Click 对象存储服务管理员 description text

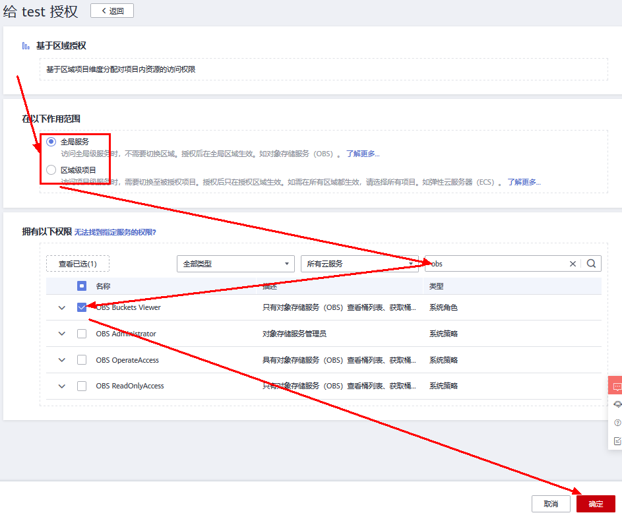pos(294,334)
